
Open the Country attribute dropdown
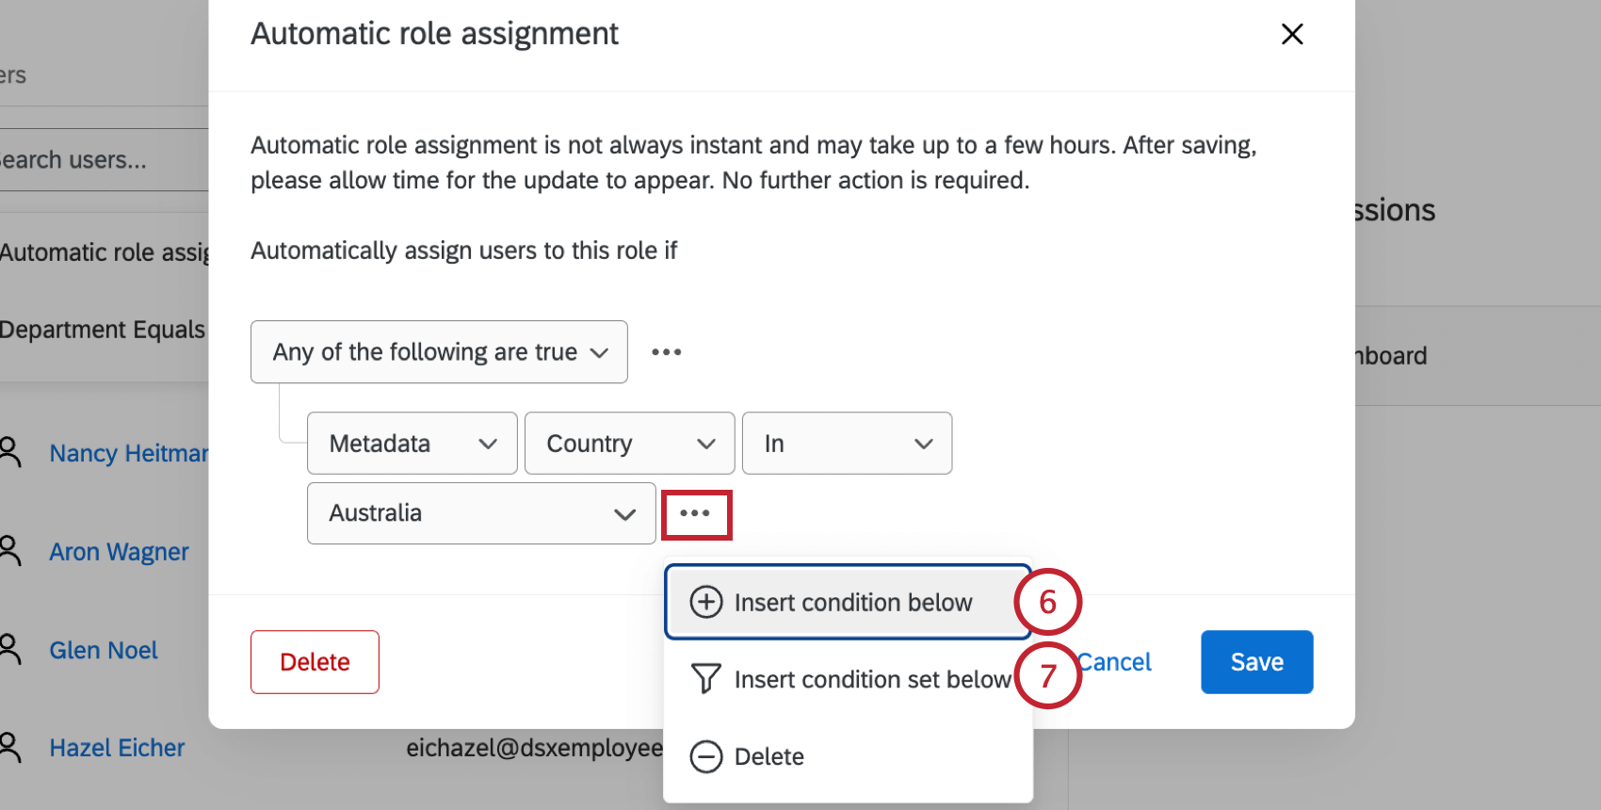[628, 443]
